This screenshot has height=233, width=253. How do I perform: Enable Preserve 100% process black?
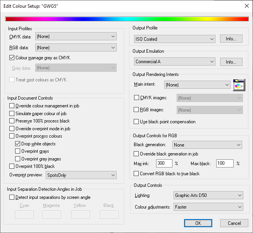[x=12, y=121]
